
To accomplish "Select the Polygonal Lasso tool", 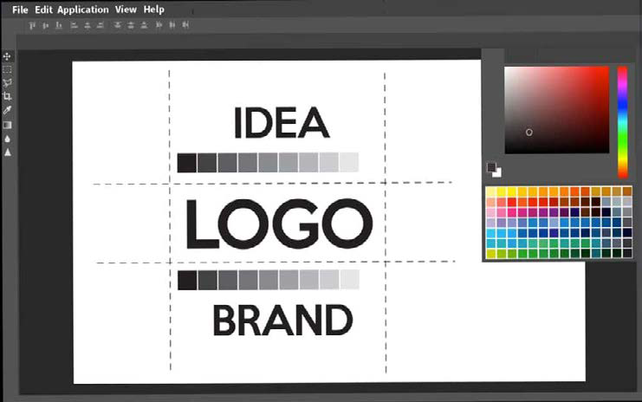I will click(x=7, y=83).
